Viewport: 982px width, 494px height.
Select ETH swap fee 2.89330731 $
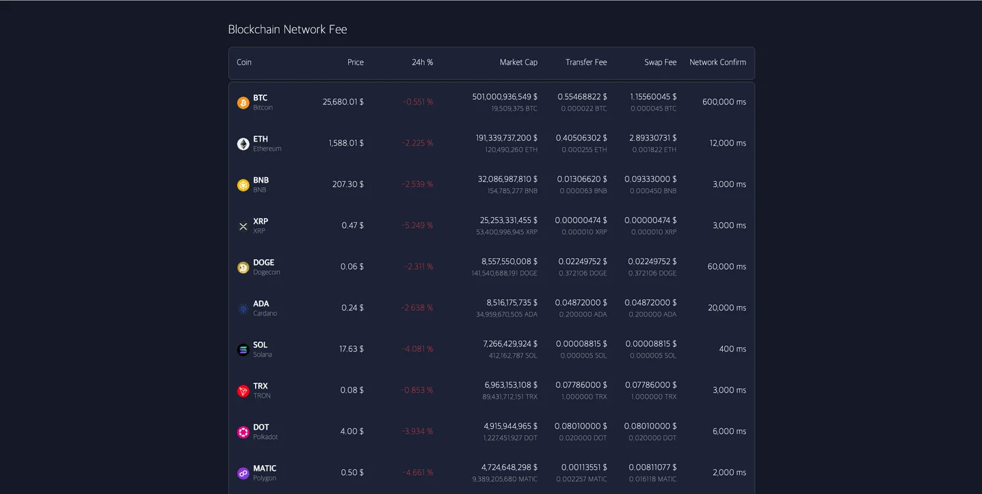[653, 138]
